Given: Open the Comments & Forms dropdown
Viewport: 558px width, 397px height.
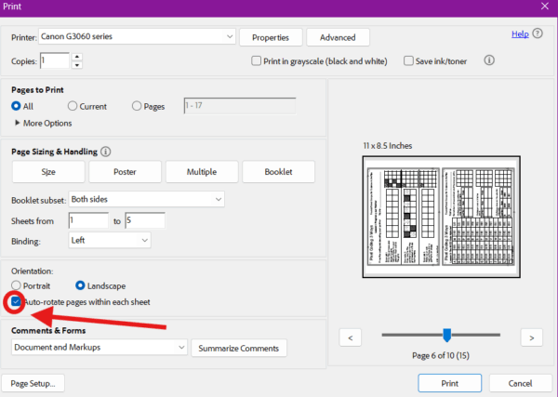Looking at the screenshot, I should pyautogui.click(x=100, y=348).
